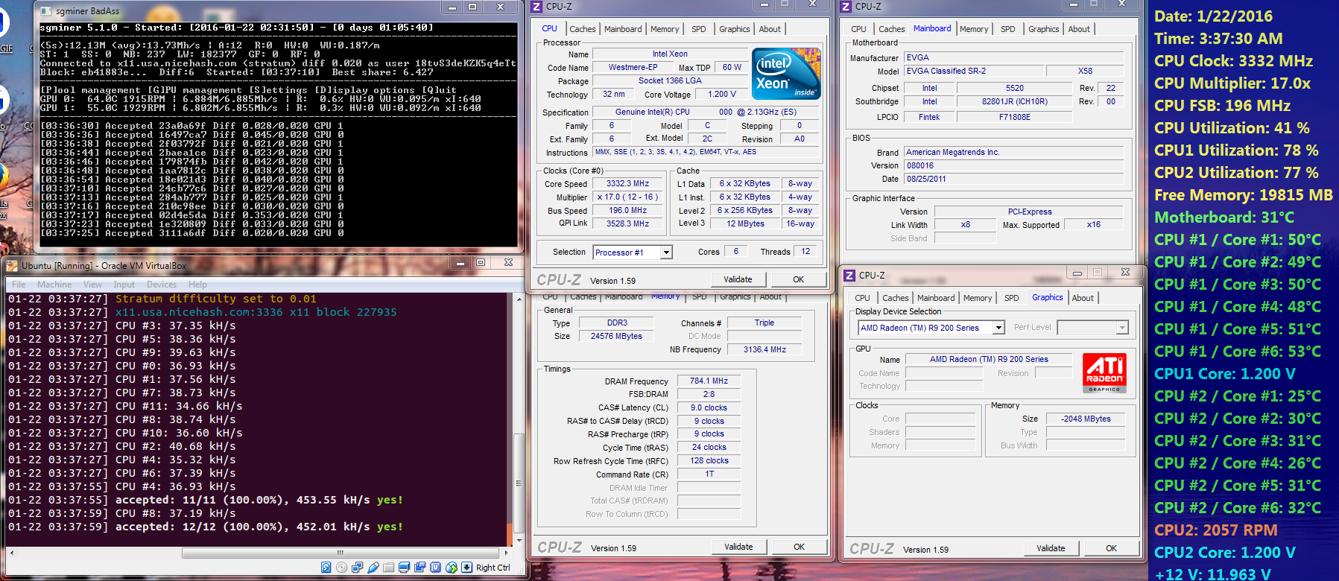1339x581 pixels.
Task: Switch to SPD tab in CPU-Z CPU window
Action: pyautogui.click(x=698, y=29)
